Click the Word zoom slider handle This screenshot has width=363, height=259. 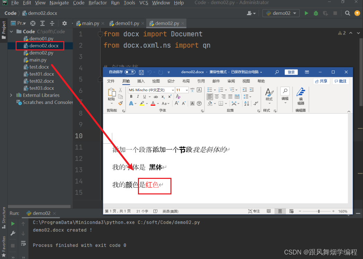pos(319,211)
